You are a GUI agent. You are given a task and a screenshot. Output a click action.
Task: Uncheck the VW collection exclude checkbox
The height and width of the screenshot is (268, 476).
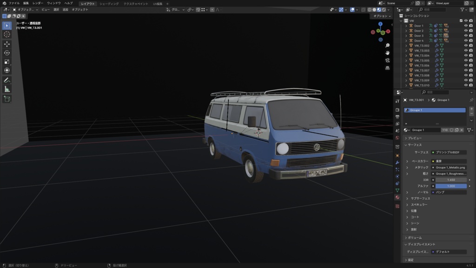click(461, 20)
